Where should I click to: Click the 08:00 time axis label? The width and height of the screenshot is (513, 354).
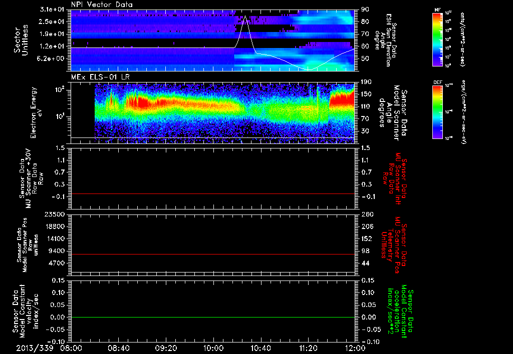pyautogui.click(x=71, y=348)
